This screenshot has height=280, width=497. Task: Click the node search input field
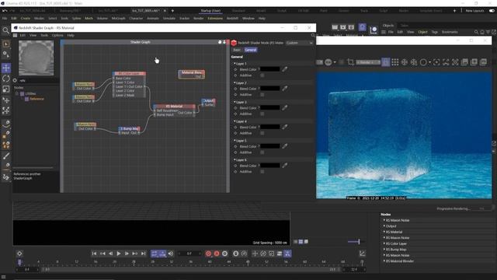(38, 81)
